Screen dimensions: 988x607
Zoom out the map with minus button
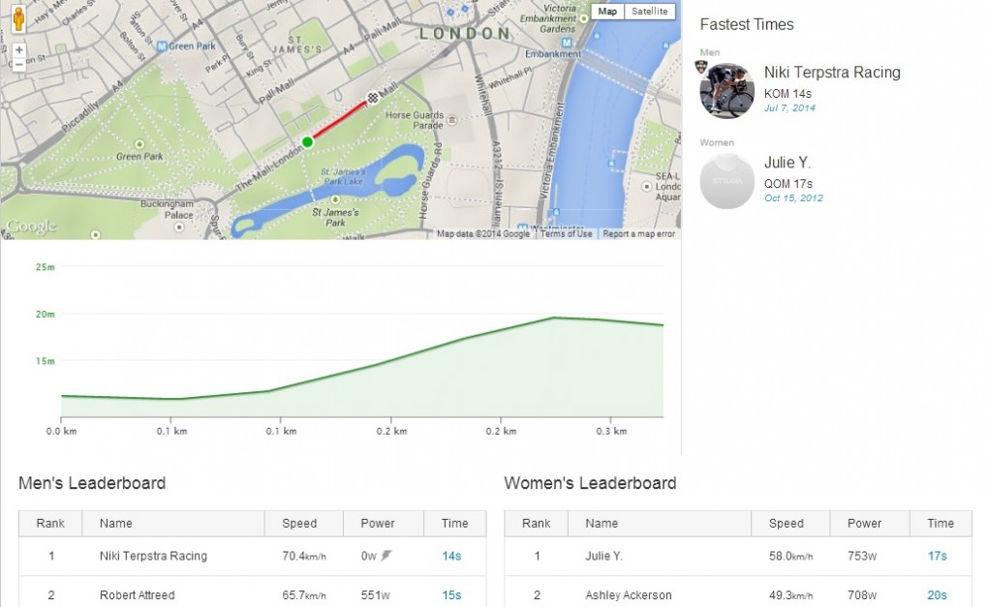[x=18, y=65]
